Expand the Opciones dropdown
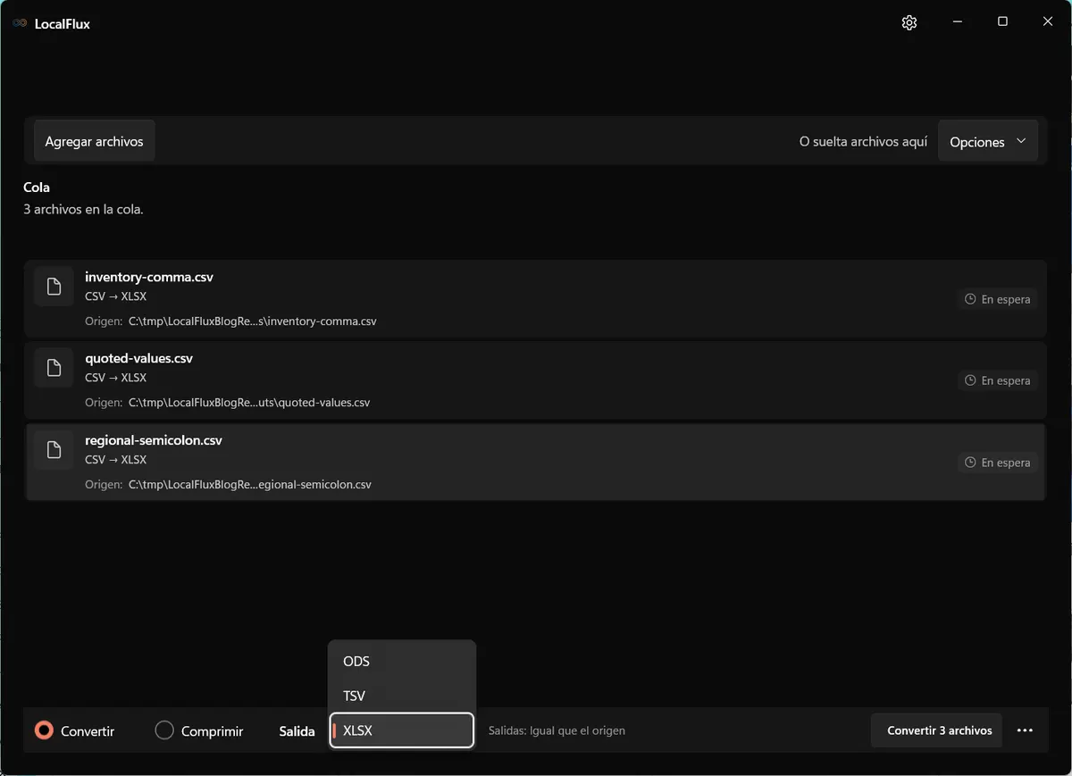The height and width of the screenshot is (776, 1072). 988,142
